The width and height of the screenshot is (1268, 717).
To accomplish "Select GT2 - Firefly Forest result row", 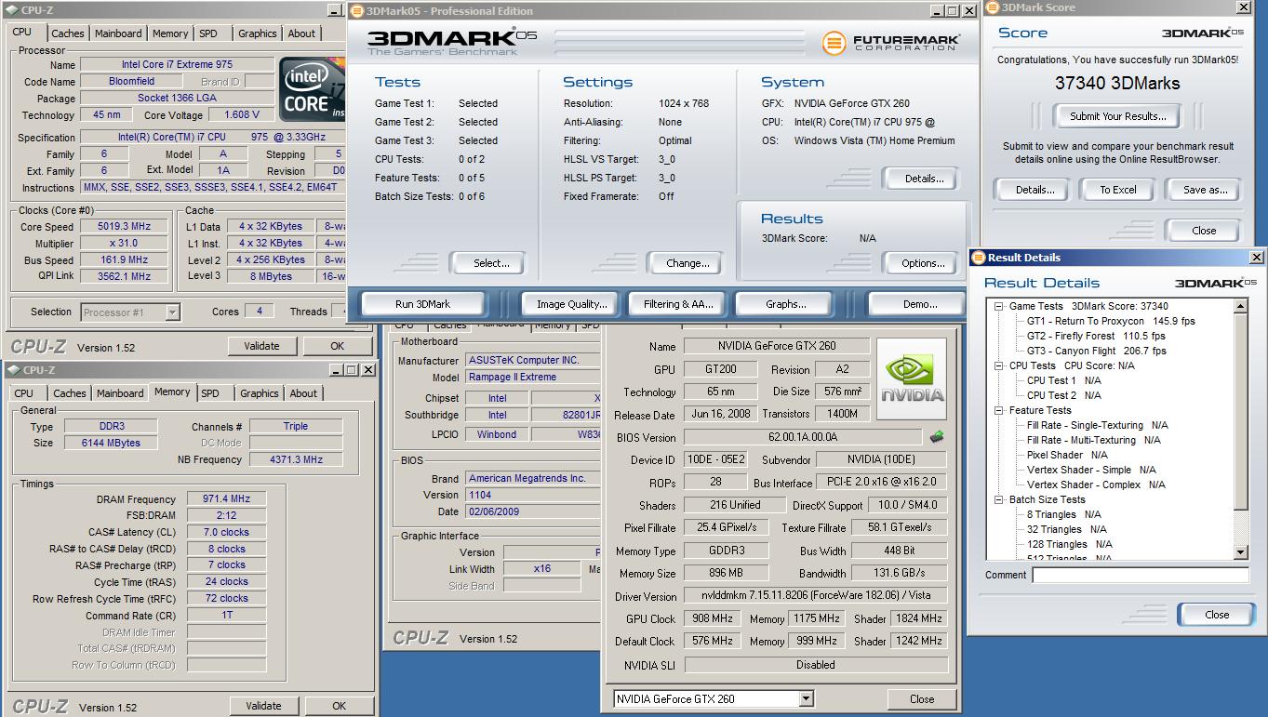I will click(1096, 336).
